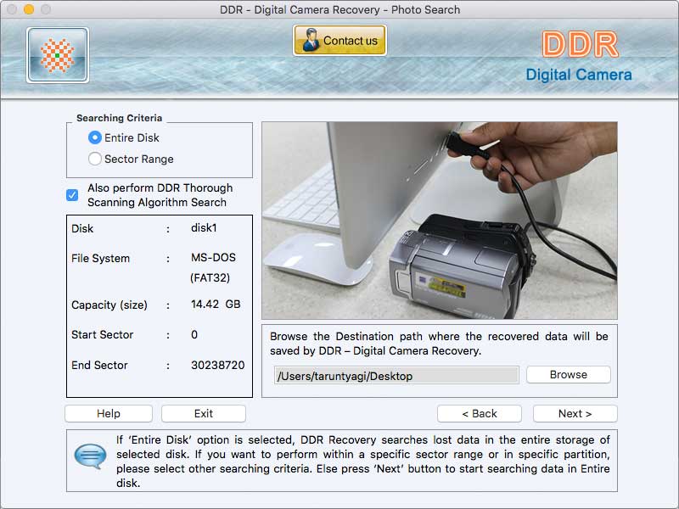The image size is (679, 509).
Task: Click the window title DDR - Digital Camera Recovery
Action: [x=340, y=9]
